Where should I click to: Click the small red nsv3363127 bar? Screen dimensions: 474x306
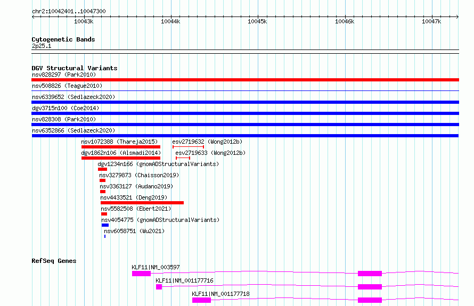point(103,192)
